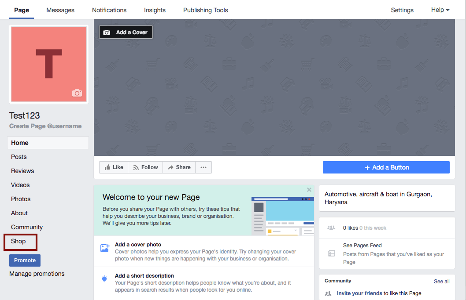Open Reviews in the left sidebar
Image resolution: width=466 pixels, height=300 pixels.
[x=22, y=171]
